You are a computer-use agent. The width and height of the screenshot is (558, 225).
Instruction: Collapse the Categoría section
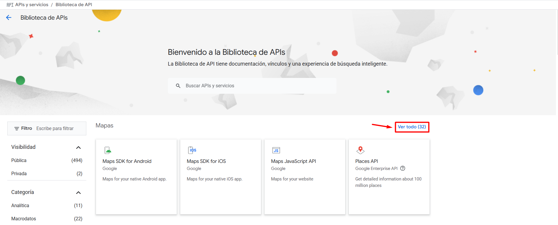[78, 192]
